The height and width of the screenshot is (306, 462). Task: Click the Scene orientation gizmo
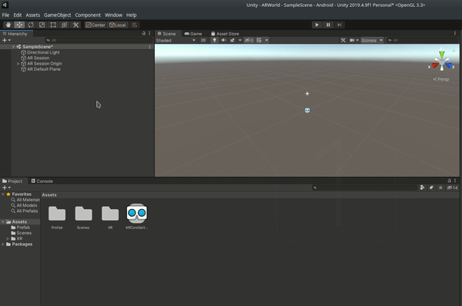441,62
